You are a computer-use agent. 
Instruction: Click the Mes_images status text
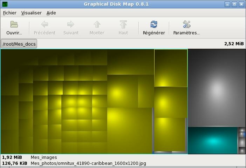tap(44, 157)
